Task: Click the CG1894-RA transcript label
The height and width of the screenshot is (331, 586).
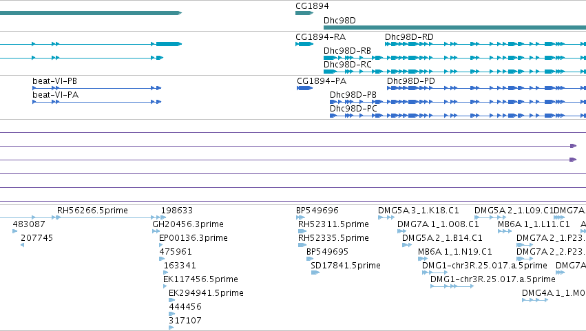Action: (320, 37)
